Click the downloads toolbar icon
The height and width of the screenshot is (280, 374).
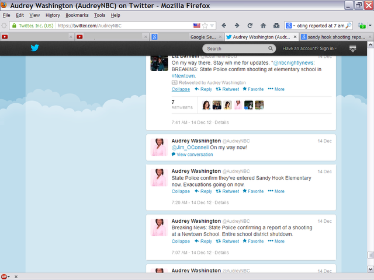276,26
